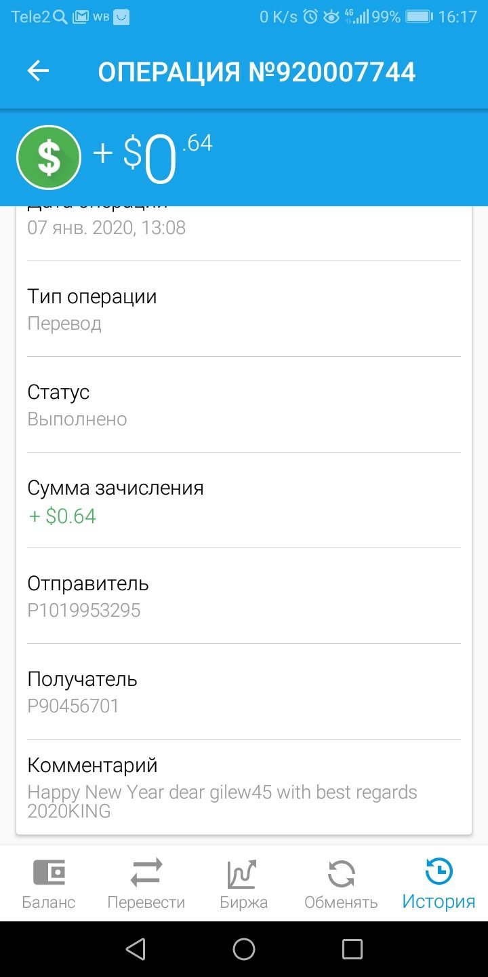Image resolution: width=488 pixels, height=977 pixels.
Task: Switch to the Баланс tab label
Action: point(49,902)
